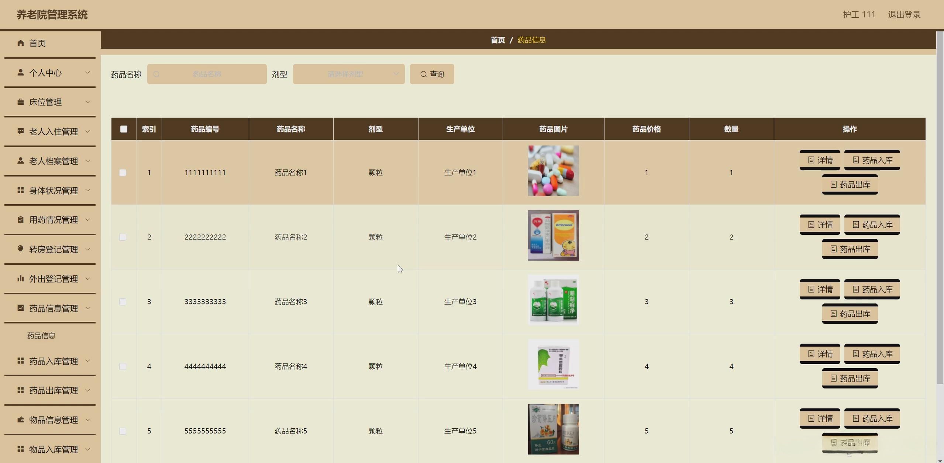Click 药品入库 button for 药品名称2
This screenshot has width=944, height=463.
pos(872,225)
